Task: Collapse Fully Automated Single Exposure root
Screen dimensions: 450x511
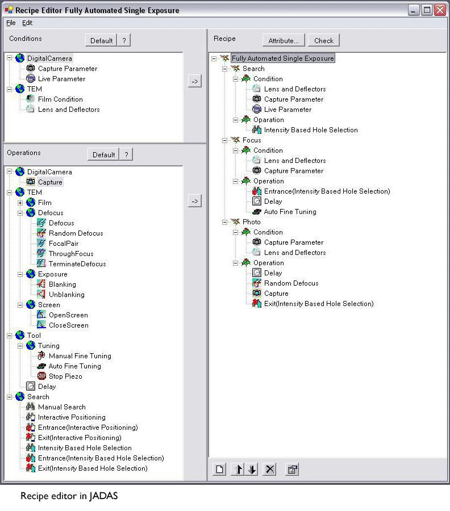Action: point(214,58)
